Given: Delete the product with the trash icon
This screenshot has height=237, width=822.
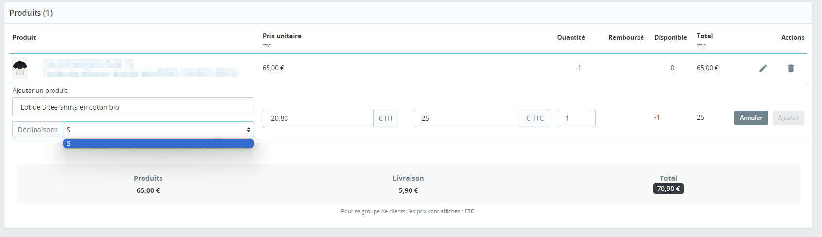Looking at the screenshot, I should pyautogui.click(x=791, y=68).
